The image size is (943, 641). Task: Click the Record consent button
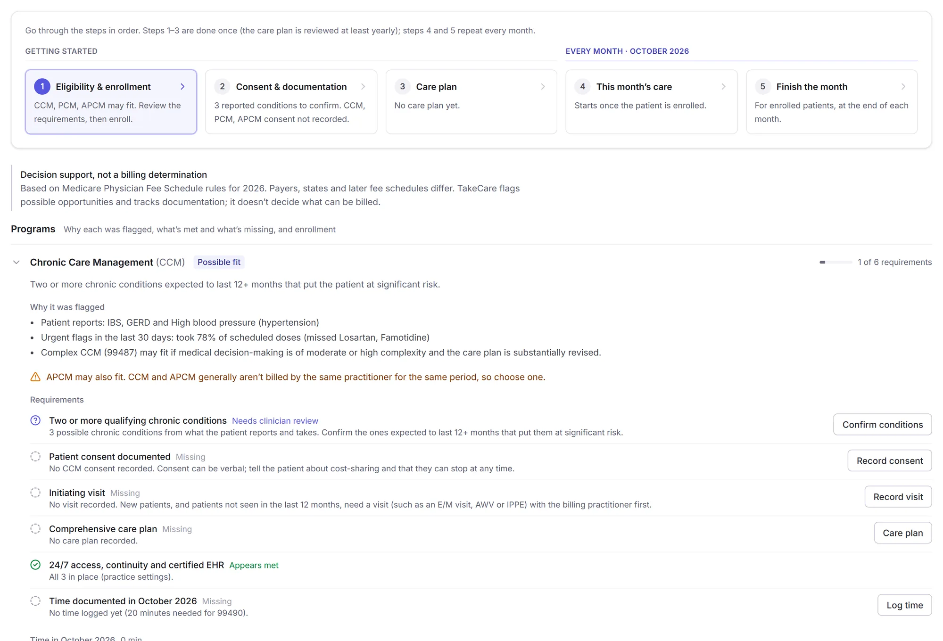889,460
